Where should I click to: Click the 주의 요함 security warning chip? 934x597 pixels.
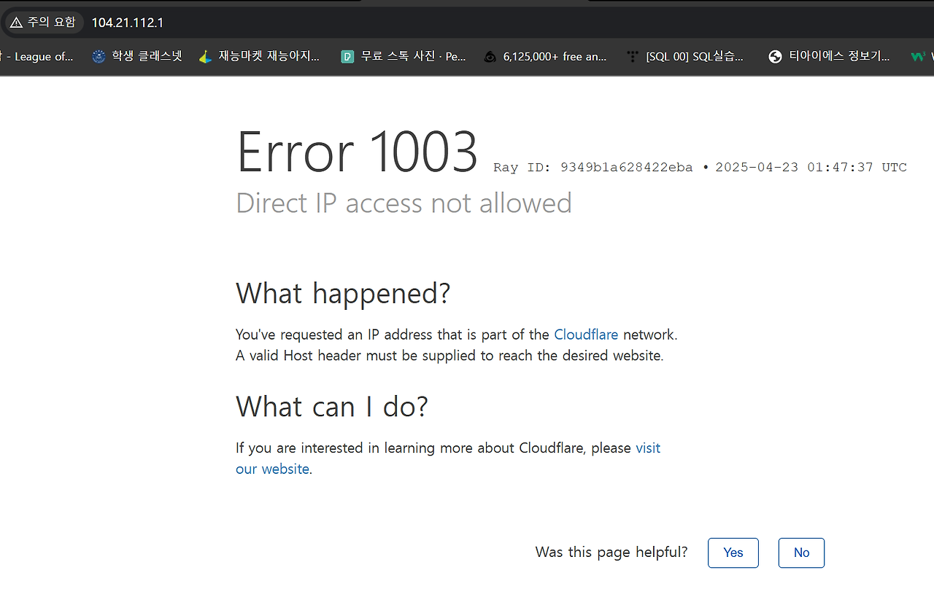click(x=43, y=23)
